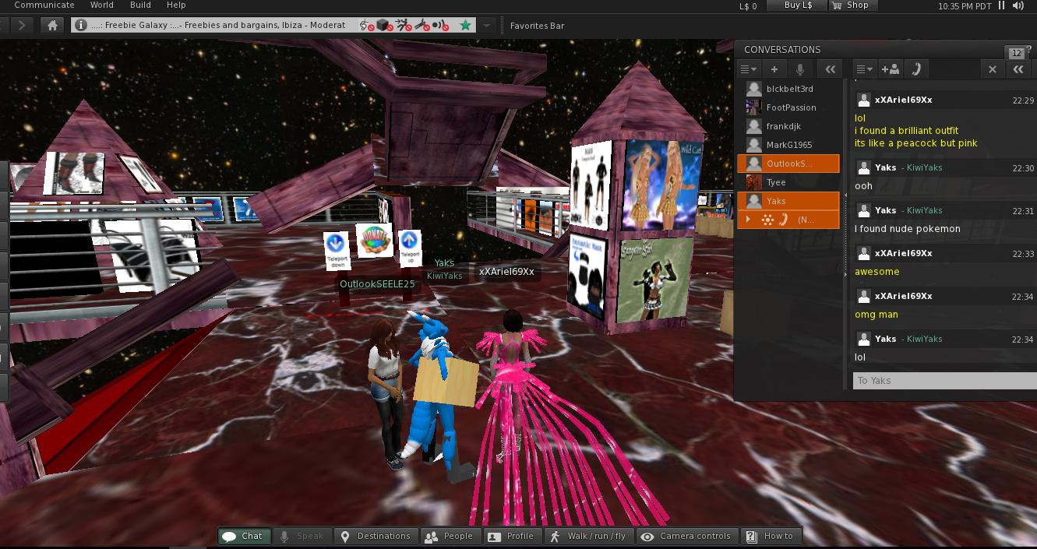
Task: Click the Favorites Bar label
Action: pos(537,26)
